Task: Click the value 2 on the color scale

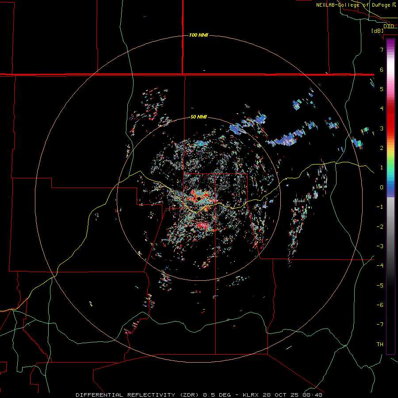Action: (382, 148)
